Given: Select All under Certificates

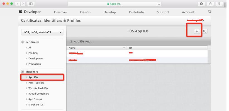Looking at the screenshot, I should [x=30, y=47].
